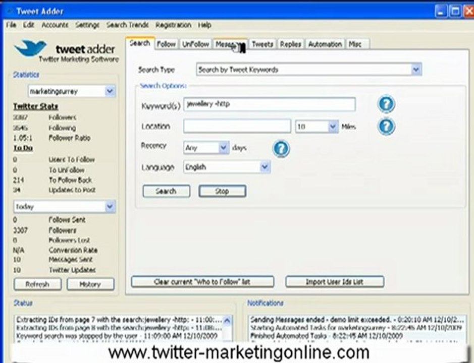Open the Recency Any dropdown
Viewport: 474px width, 363px height.
coord(224,148)
